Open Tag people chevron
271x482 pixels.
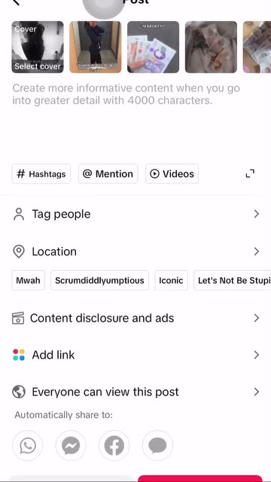[257, 214]
